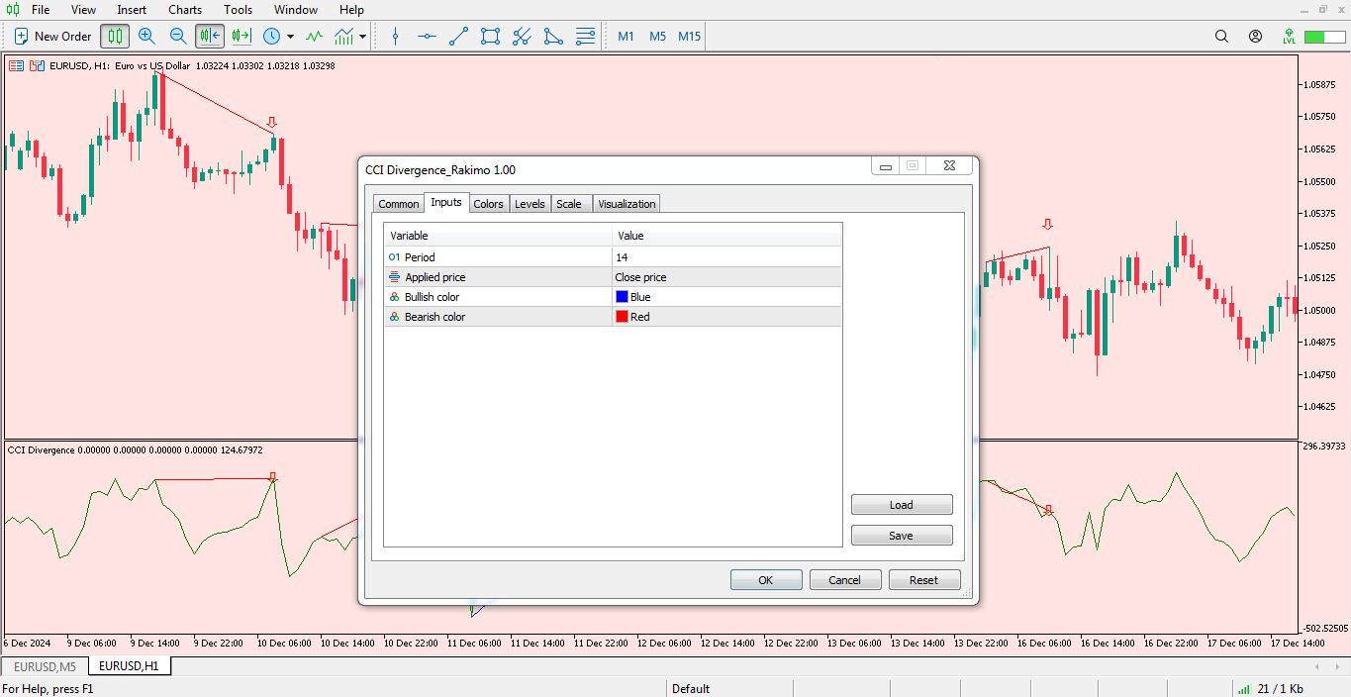The image size is (1351, 697).
Task: Click the LVL level icon
Action: (1289, 37)
